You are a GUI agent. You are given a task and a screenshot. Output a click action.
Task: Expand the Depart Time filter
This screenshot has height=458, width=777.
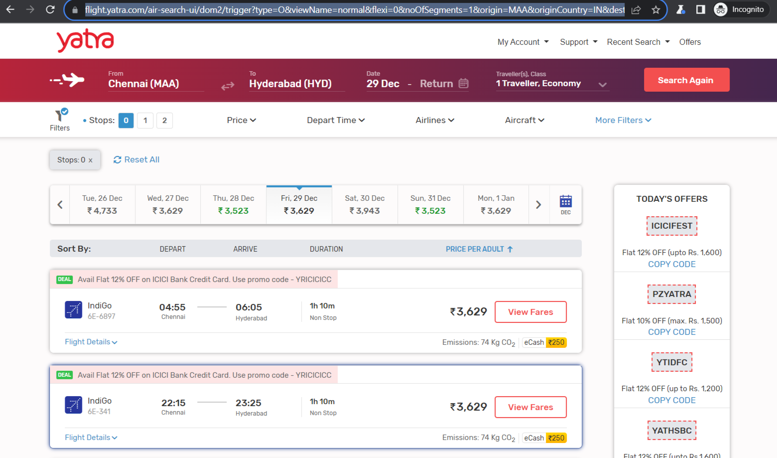[x=336, y=120]
